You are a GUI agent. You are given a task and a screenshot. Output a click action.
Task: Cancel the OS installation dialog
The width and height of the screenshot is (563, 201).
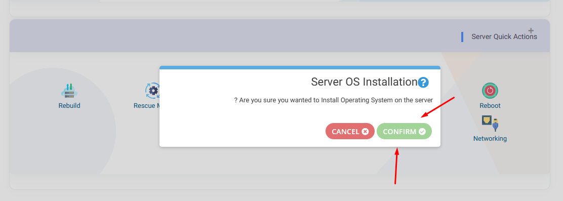(x=350, y=131)
